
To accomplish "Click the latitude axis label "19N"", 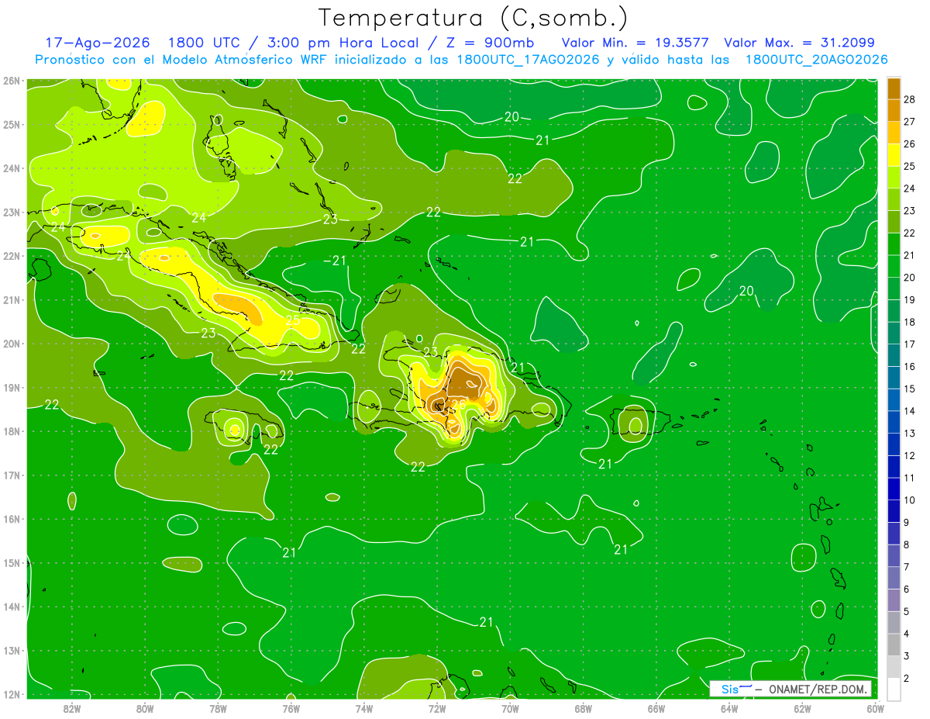I will tap(11, 388).
